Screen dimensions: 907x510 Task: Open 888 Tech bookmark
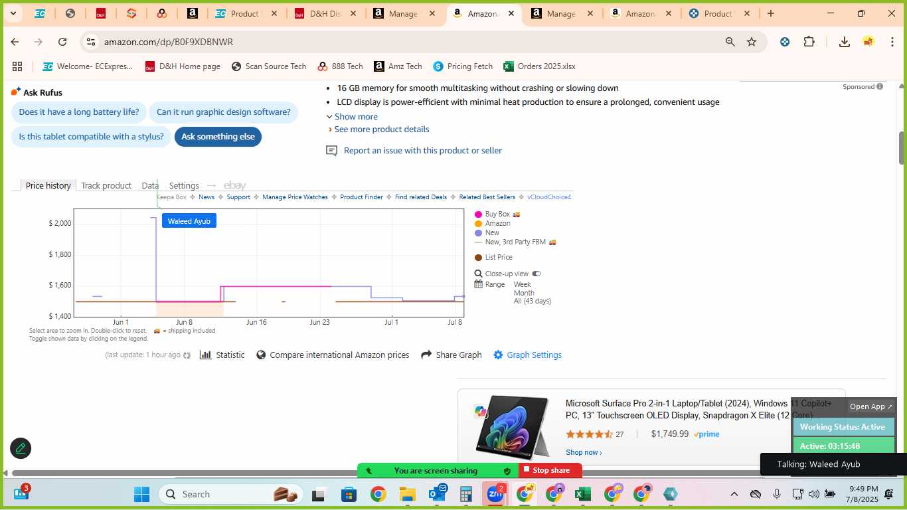tap(341, 66)
